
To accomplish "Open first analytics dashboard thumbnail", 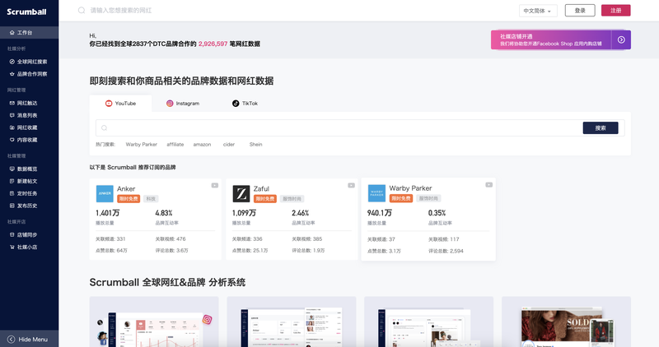I will click(x=154, y=322).
